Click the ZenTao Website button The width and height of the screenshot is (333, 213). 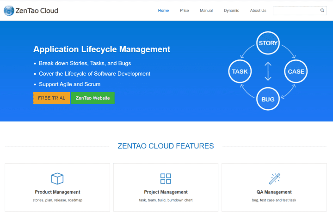93,98
